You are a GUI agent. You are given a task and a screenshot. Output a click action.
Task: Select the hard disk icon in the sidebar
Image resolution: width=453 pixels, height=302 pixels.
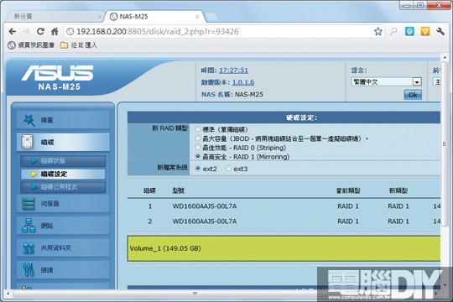click(27, 142)
